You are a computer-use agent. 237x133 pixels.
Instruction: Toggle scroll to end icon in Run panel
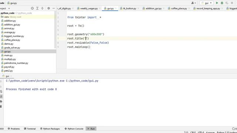pyautogui.click(x=1, y=96)
